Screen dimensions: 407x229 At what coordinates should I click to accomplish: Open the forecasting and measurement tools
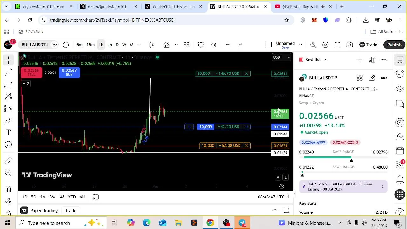click(9, 108)
